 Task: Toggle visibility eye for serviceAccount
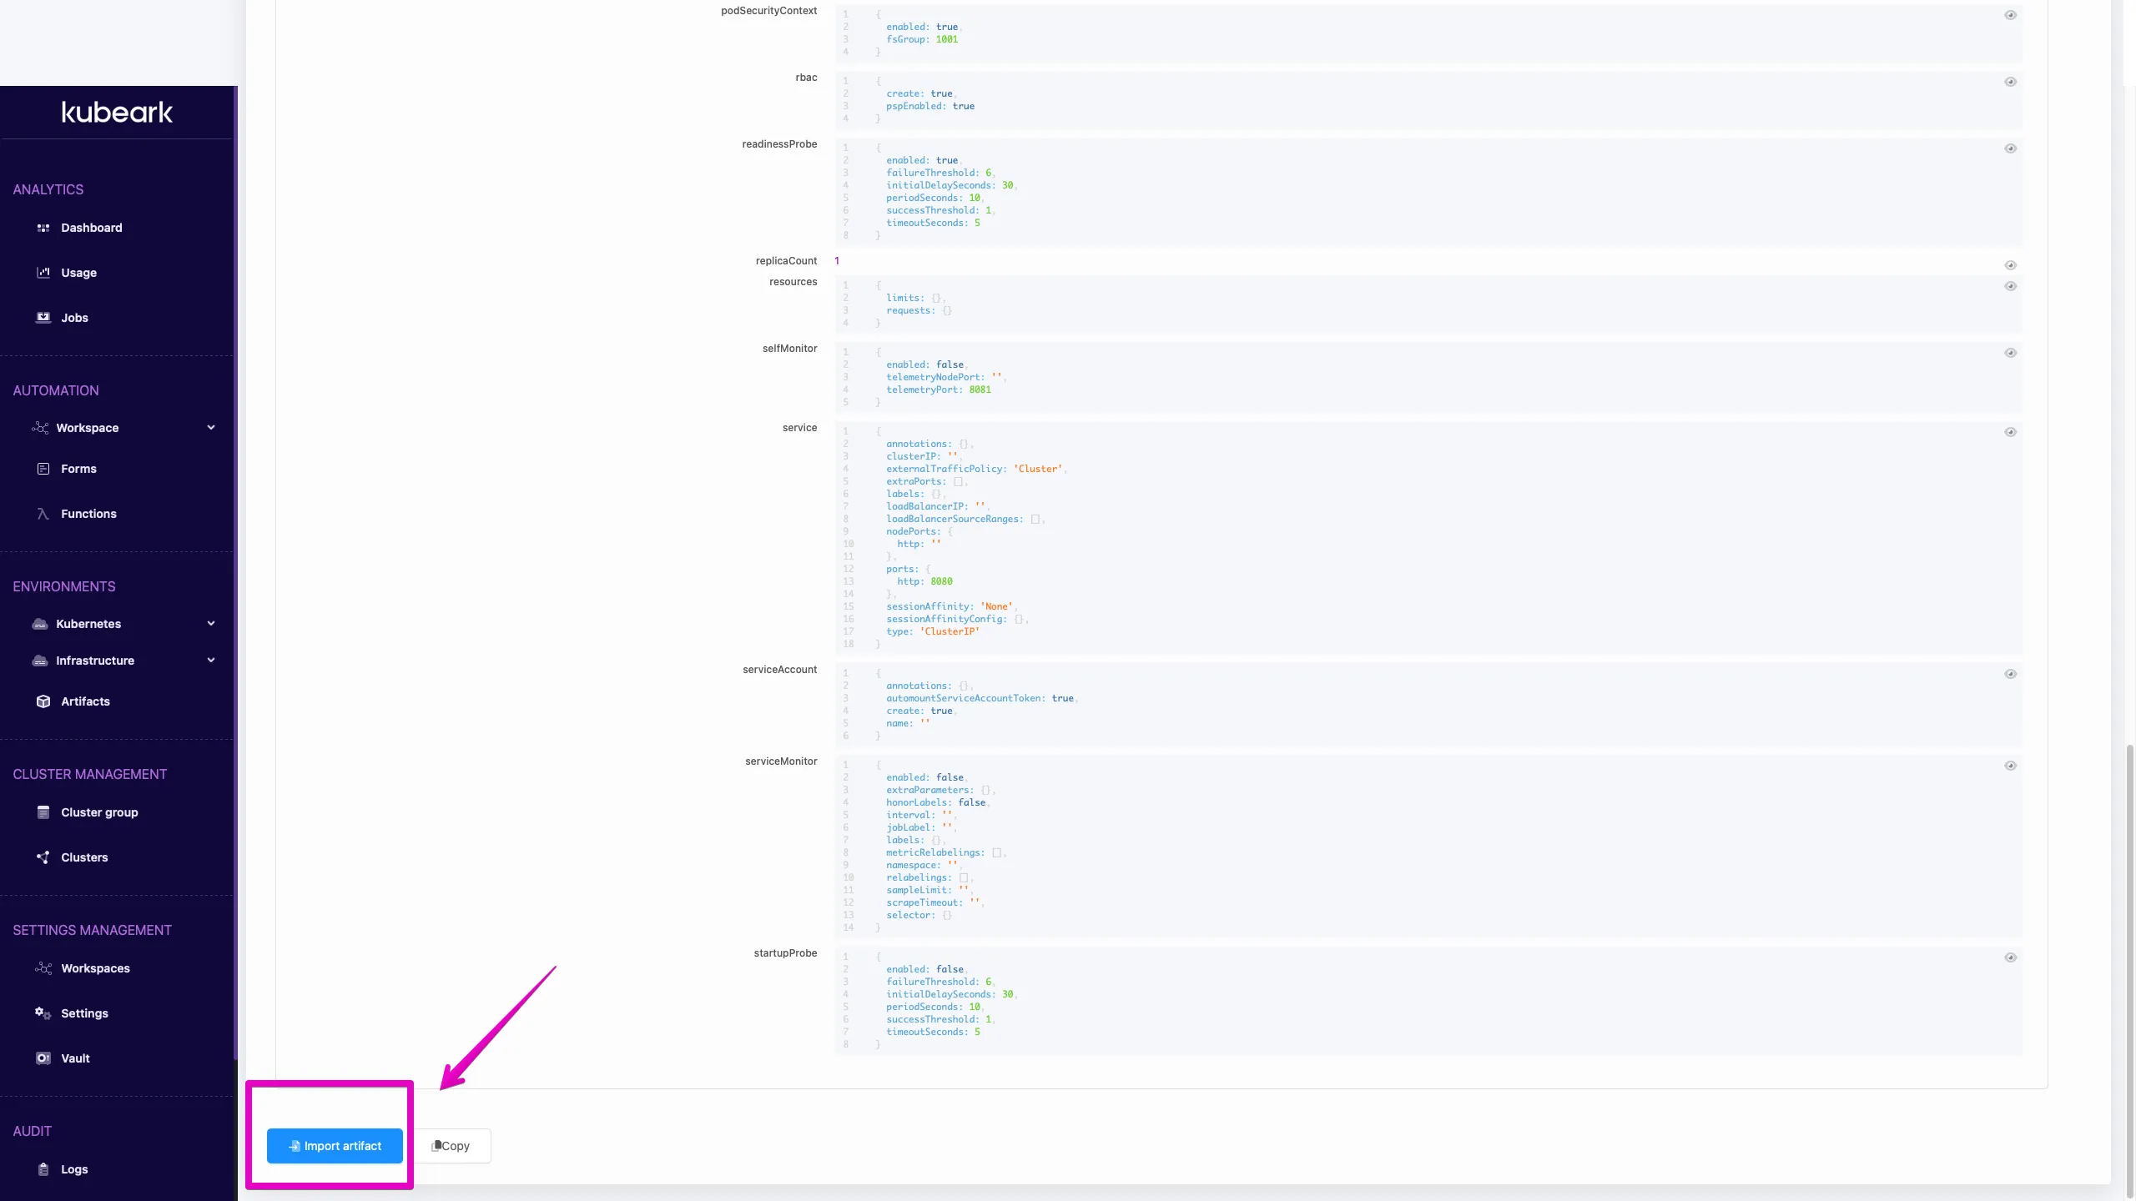coord(2010,674)
